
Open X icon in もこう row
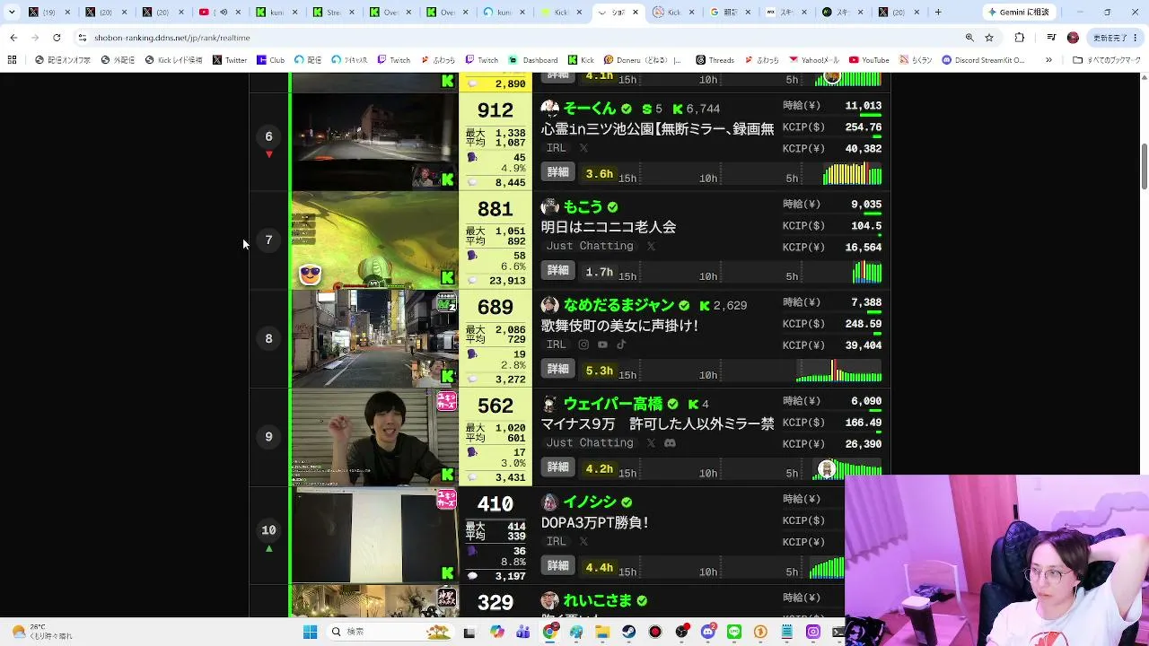click(651, 246)
